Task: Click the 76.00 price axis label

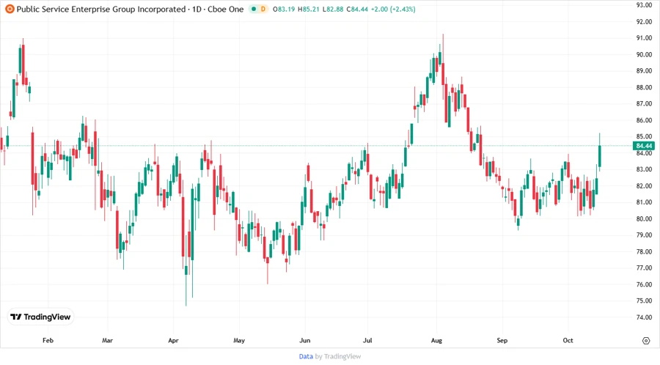Action: pyautogui.click(x=644, y=284)
